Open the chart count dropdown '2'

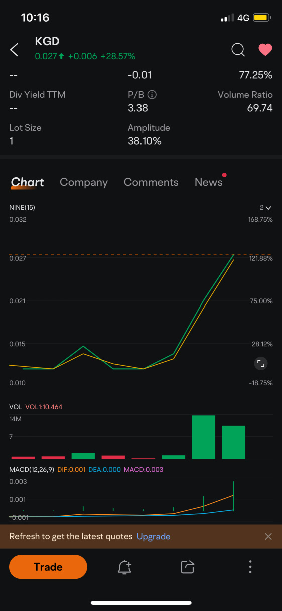(x=265, y=208)
